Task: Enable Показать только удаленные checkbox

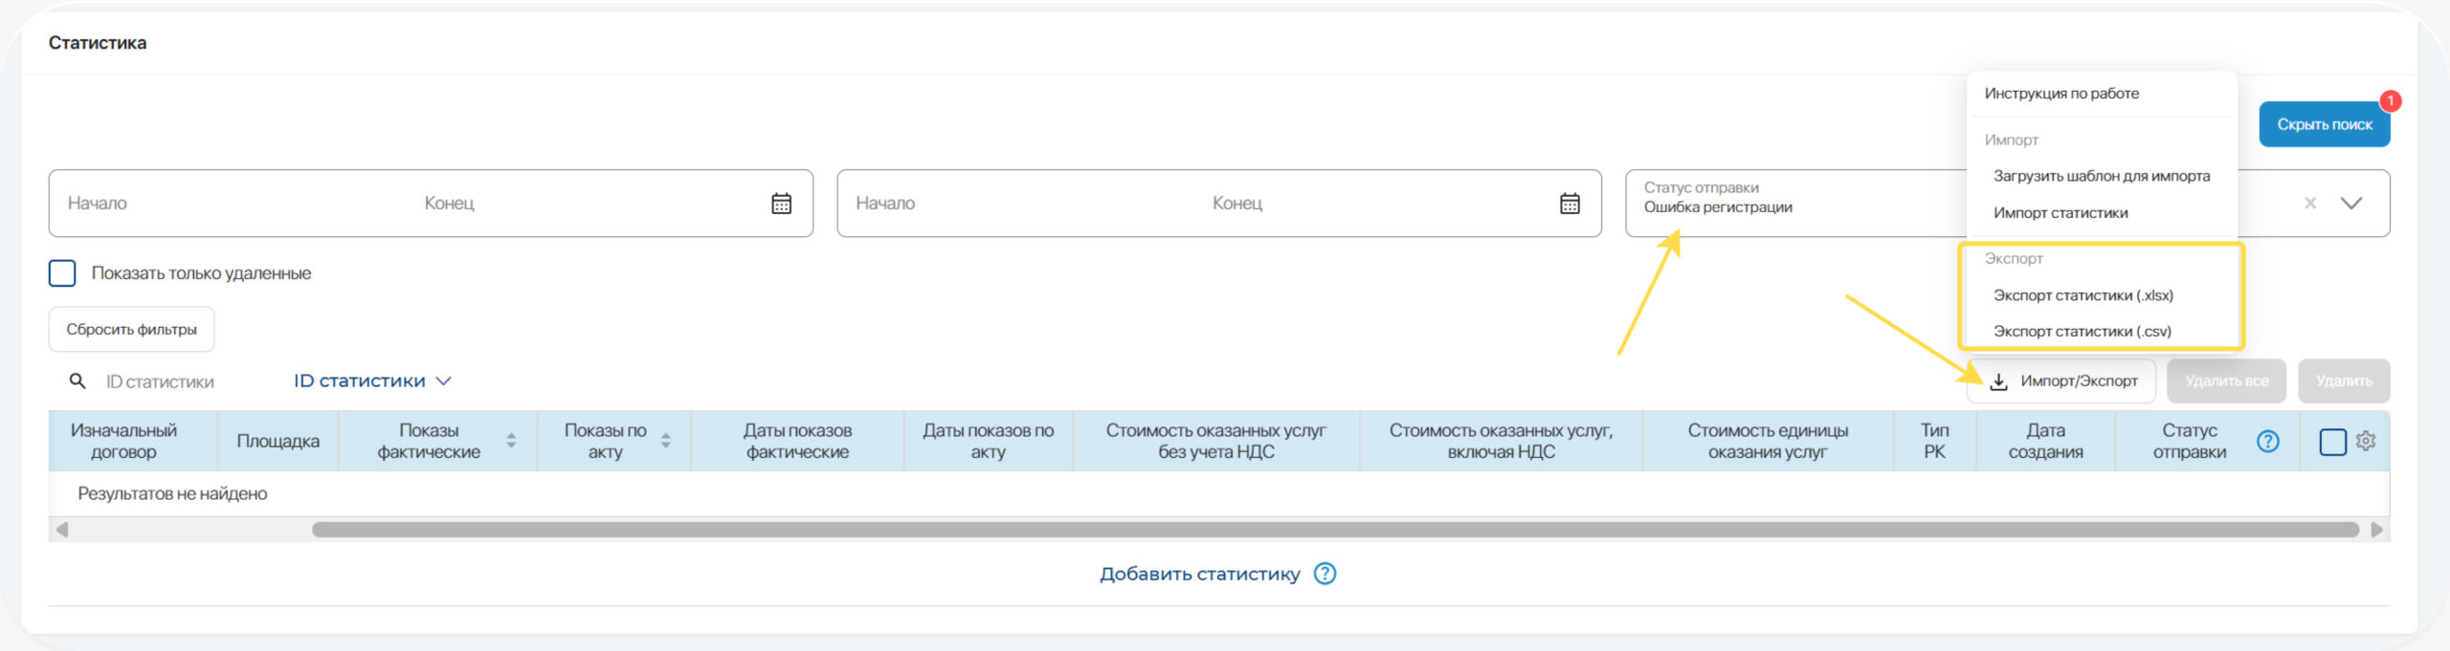Action: click(x=62, y=273)
